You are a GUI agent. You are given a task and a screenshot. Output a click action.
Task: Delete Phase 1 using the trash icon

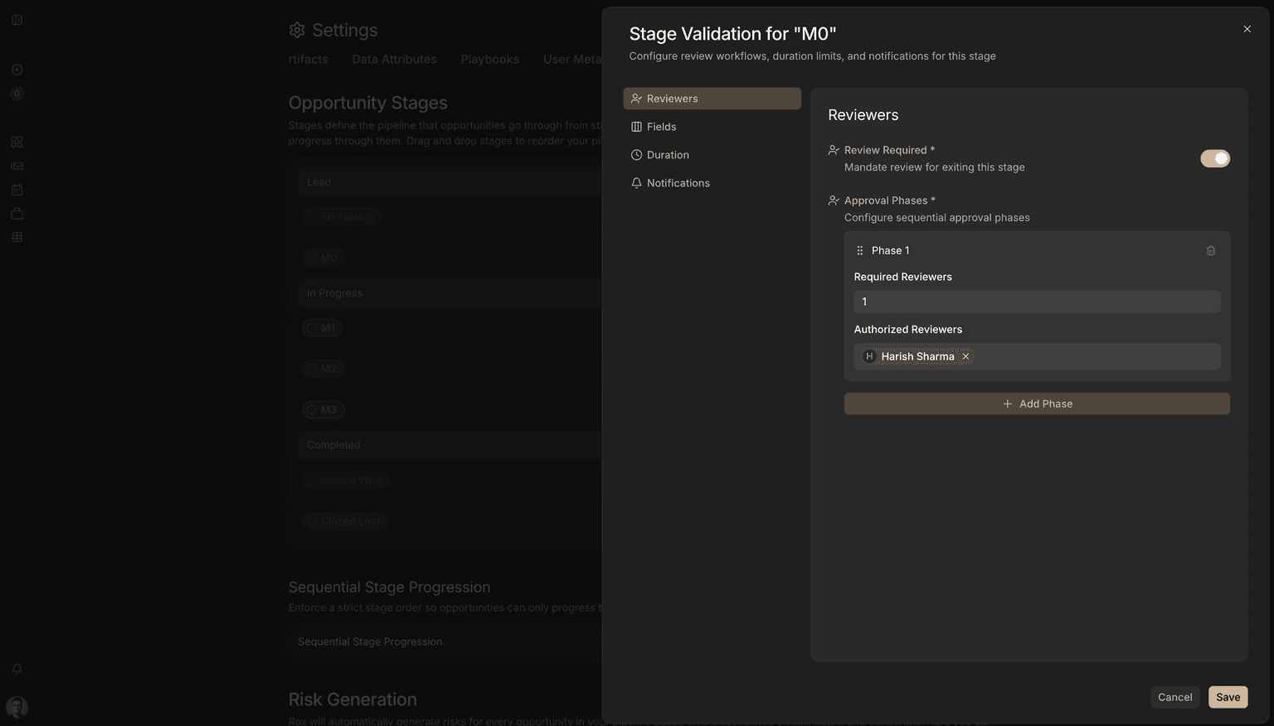point(1210,250)
